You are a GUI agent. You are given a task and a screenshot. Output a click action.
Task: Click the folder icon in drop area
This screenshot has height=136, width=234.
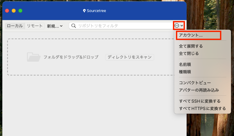click(x=34, y=57)
